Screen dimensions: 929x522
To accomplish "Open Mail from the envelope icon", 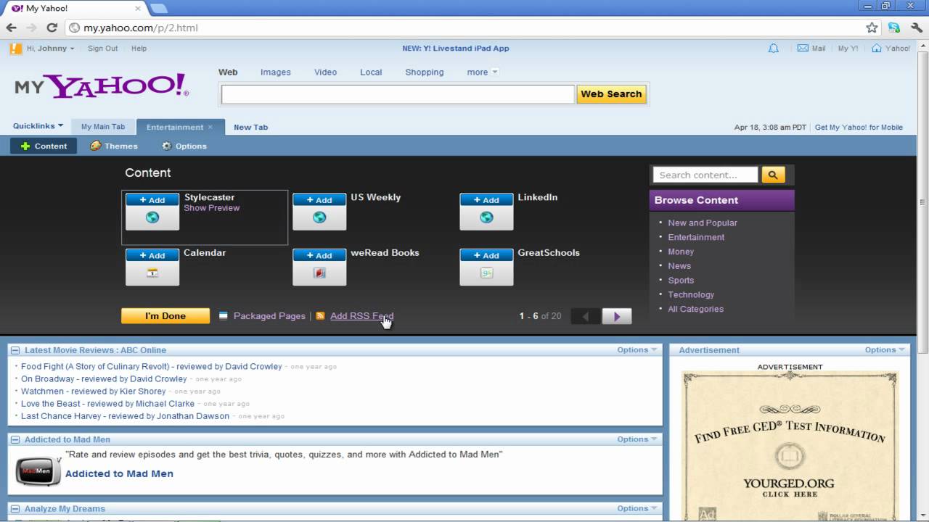I will (x=803, y=49).
